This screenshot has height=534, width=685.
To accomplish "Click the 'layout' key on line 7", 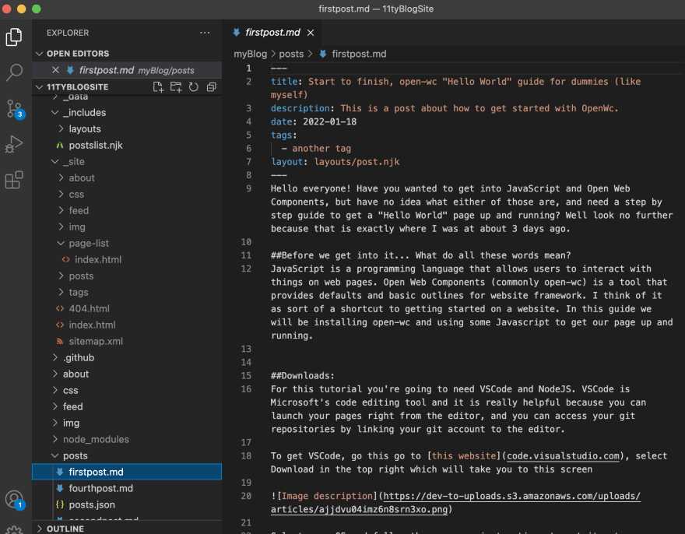I will [286, 162].
